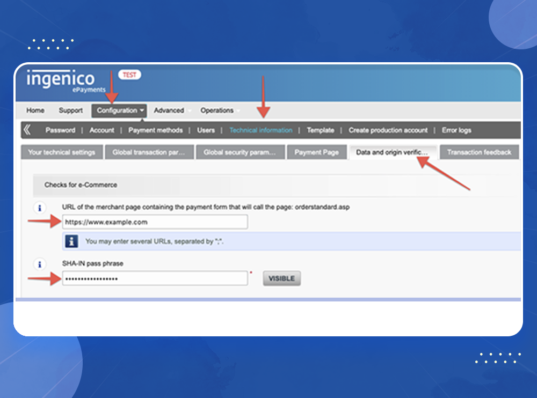This screenshot has width=537, height=398.
Task: Click info icon beside SHA-IN pass phrase
Action: [x=39, y=264]
